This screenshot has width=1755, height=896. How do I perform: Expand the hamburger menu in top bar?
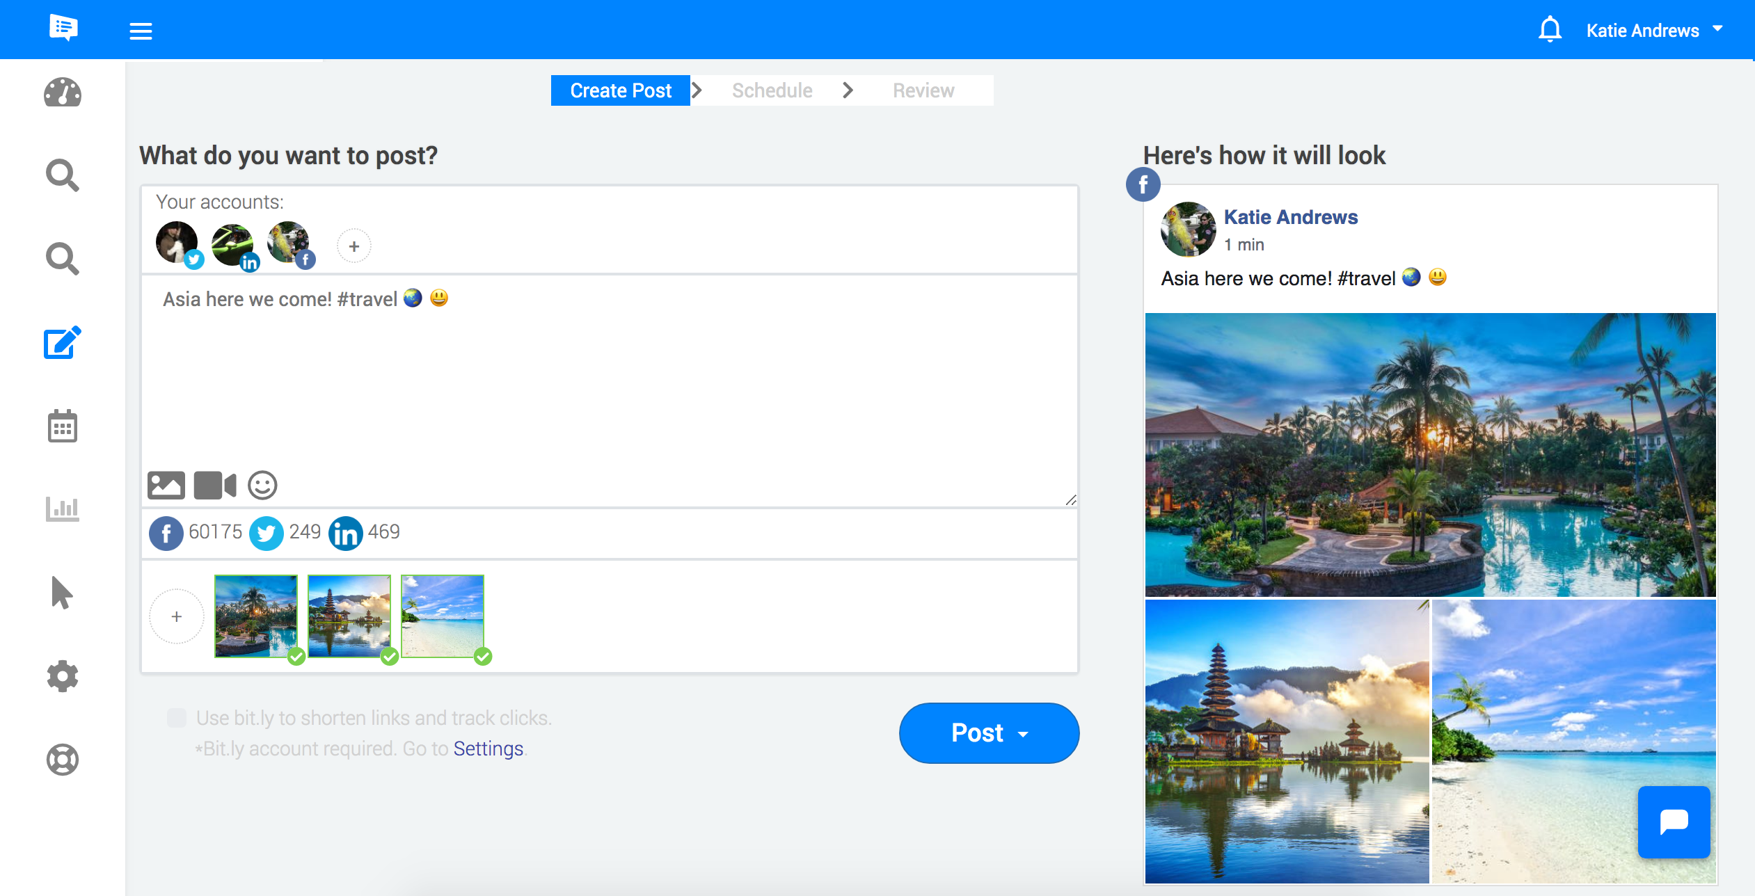pos(141,31)
